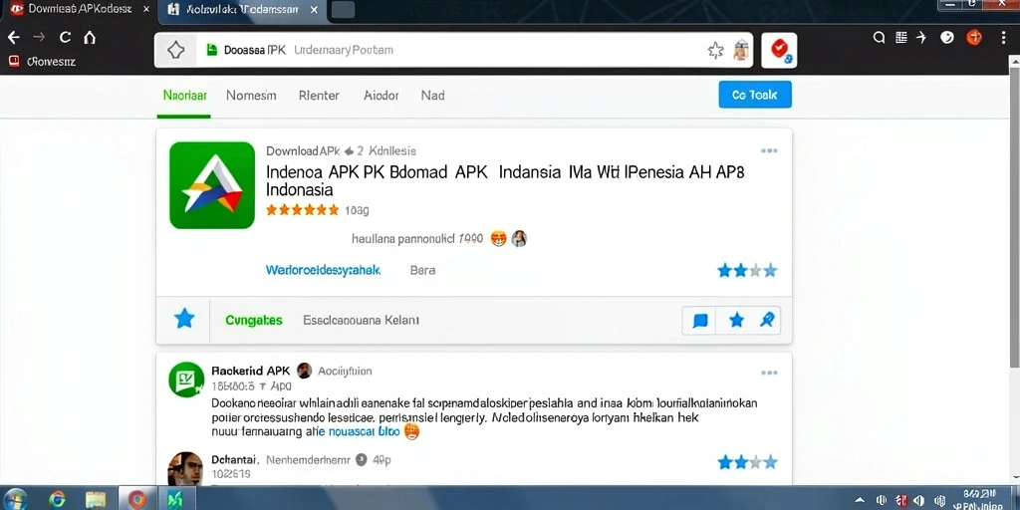1020x510 pixels.
Task: Open File Explorer from the taskbar
Action: tap(96, 500)
